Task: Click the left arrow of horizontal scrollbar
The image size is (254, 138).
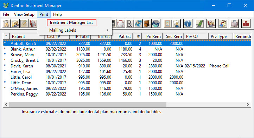Action: (x=6, y=105)
